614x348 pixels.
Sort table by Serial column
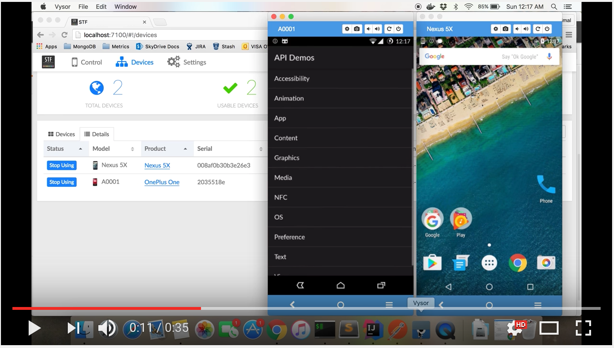click(x=230, y=149)
